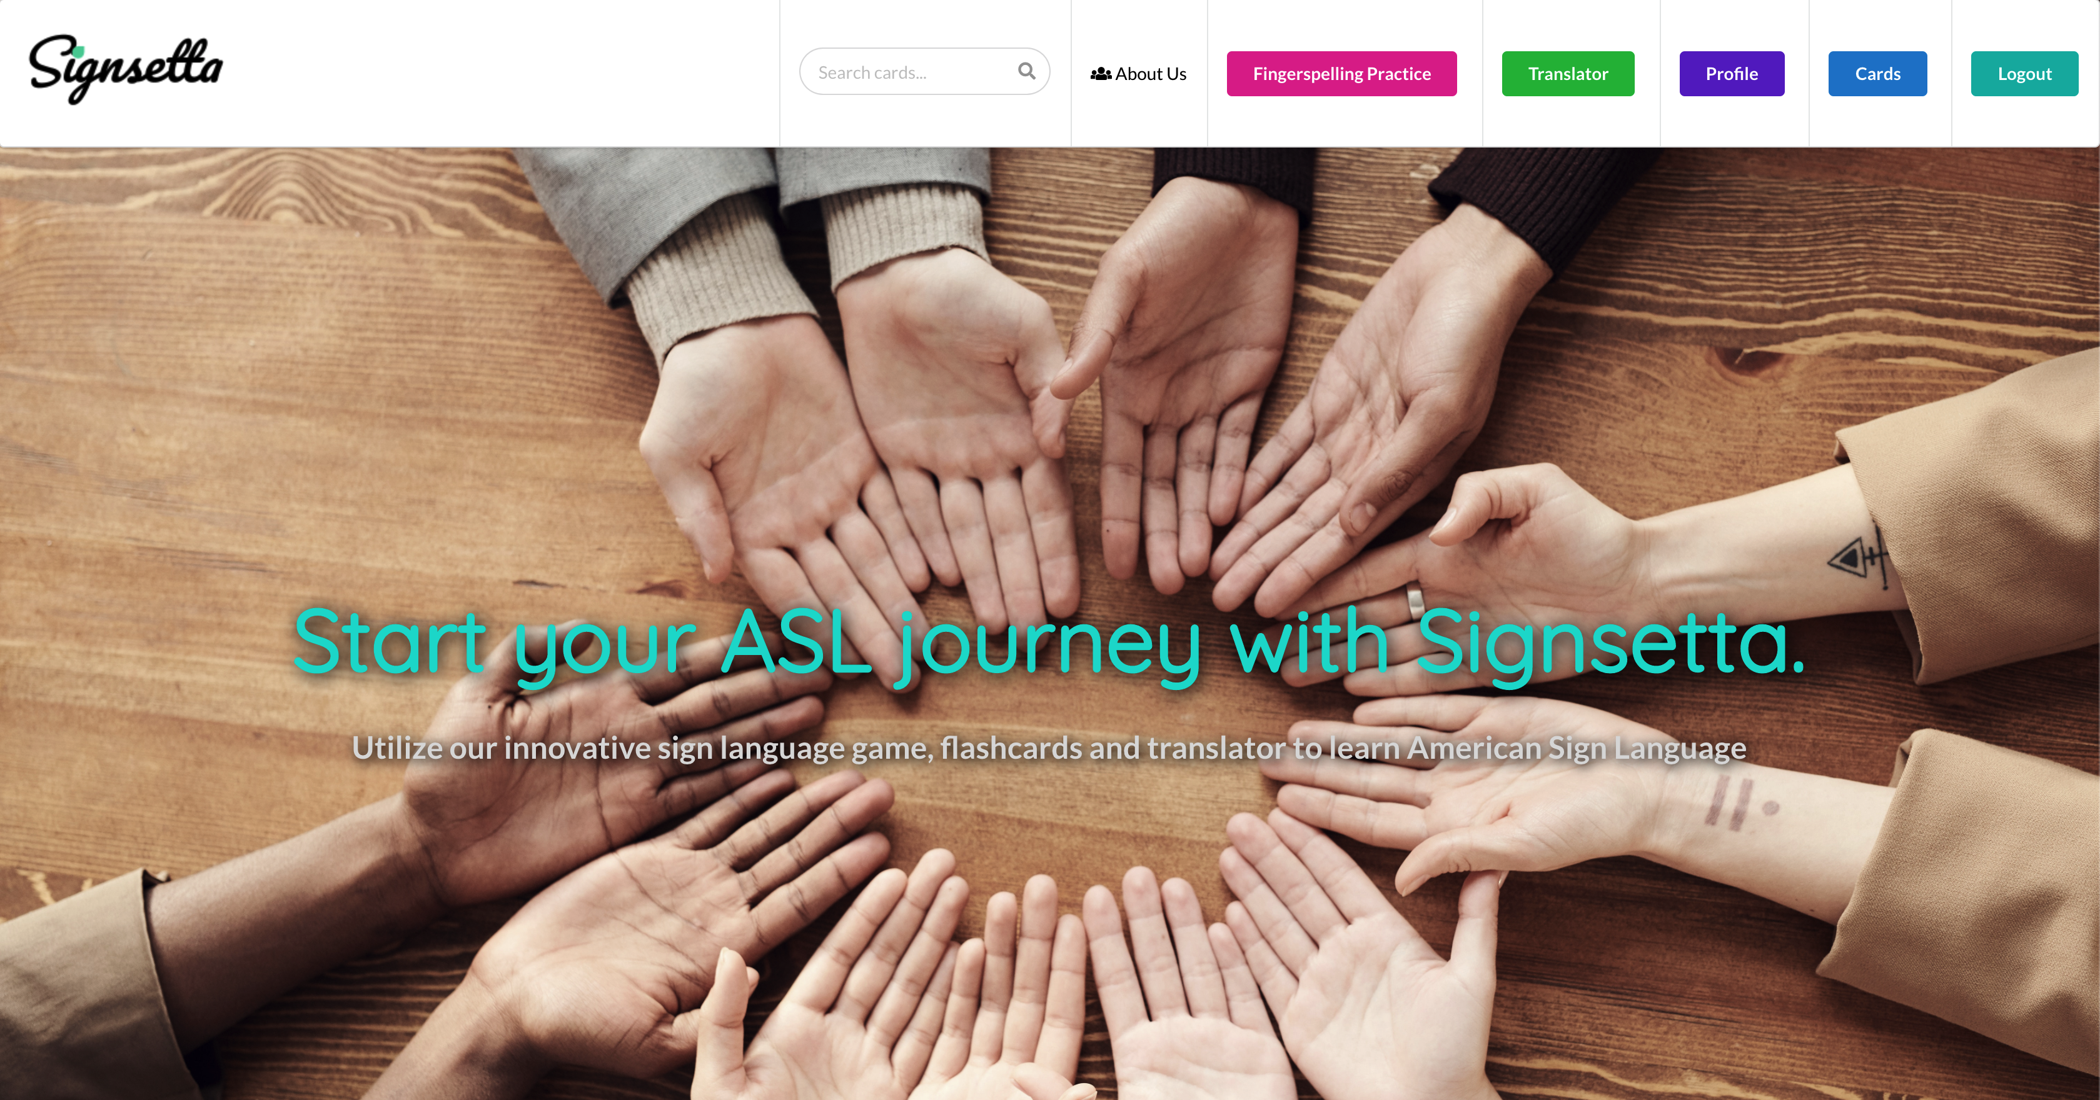Go to the Translator page
The width and height of the screenshot is (2100, 1100).
[x=1568, y=74]
